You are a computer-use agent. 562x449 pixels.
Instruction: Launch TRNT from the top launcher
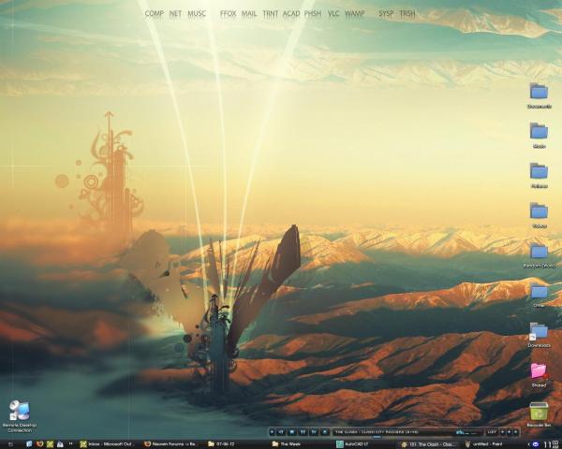pyautogui.click(x=271, y=14)
